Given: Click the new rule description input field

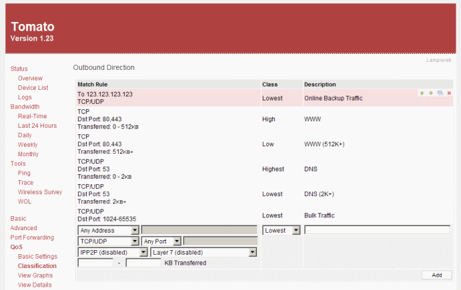Looking at the screenshot, I should [377, 230].
